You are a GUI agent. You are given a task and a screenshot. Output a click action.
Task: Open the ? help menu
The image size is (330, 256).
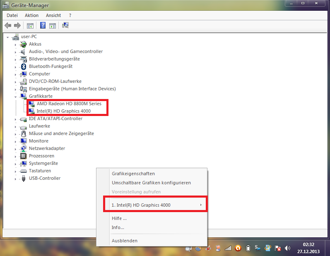pos(70,15)
